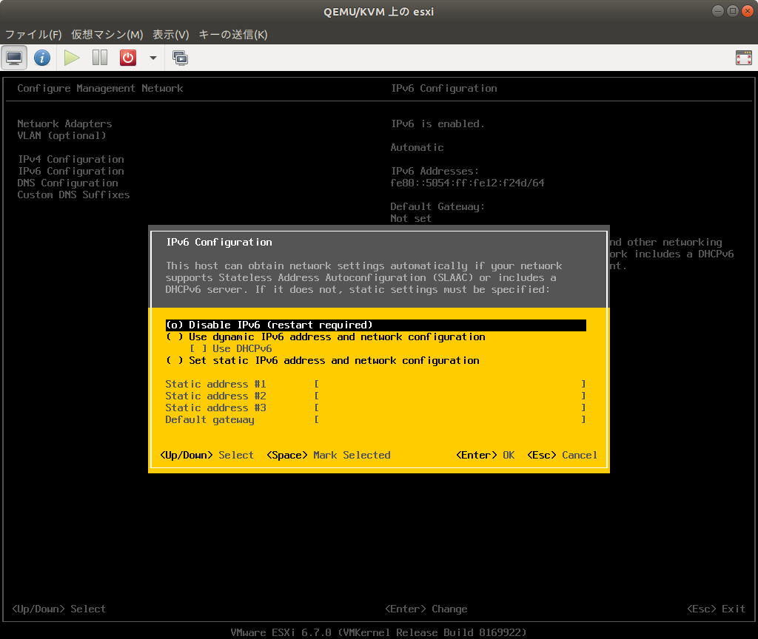Open the 表示(V) menu
Screen dimensions: 758x639
(x=171, y=34)
